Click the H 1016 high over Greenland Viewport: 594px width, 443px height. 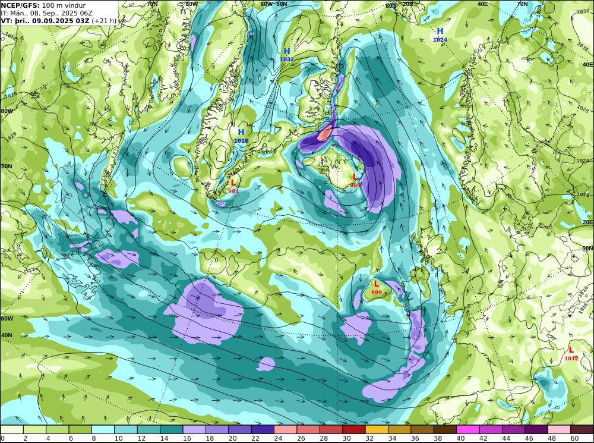coord(241,136)
